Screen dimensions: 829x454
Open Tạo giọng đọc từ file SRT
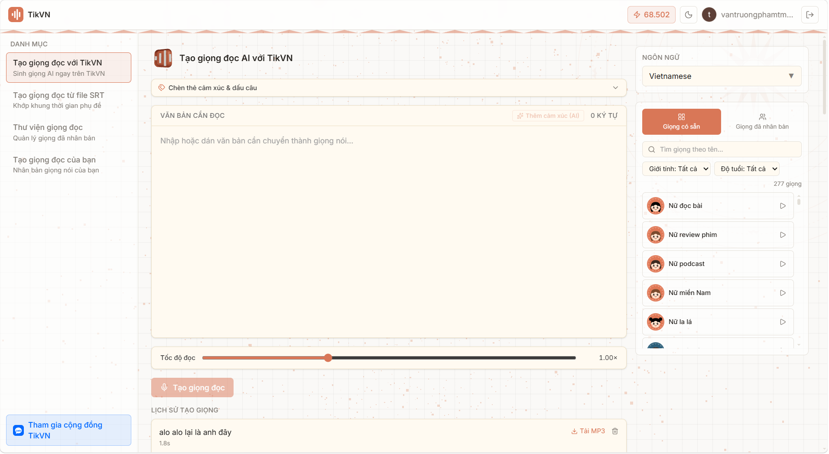(68, 100)
